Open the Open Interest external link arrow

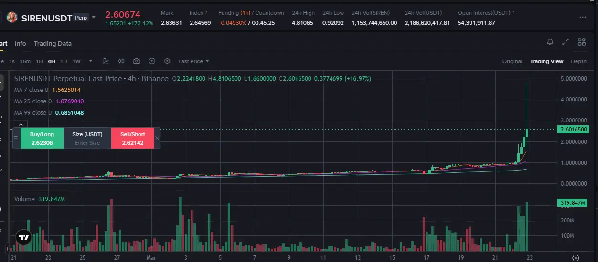click(513, 13)
